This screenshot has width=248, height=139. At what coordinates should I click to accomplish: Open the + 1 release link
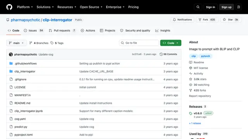pos(195,124)
